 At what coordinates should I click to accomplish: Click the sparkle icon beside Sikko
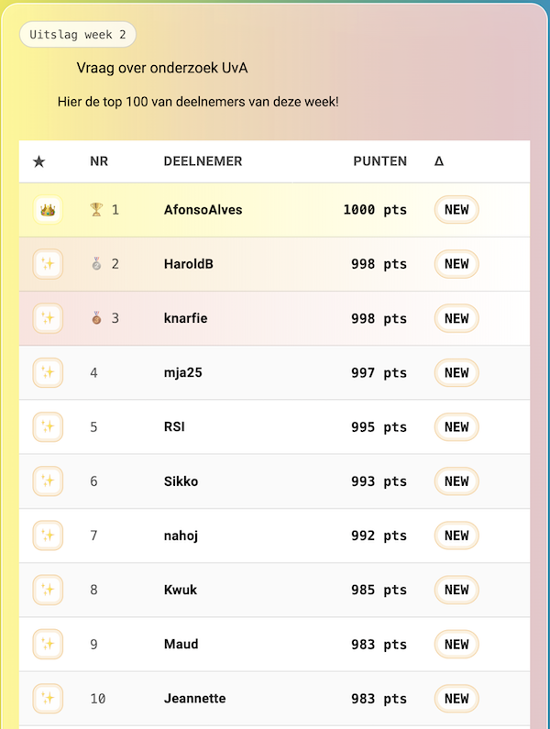tap(48, 481)
